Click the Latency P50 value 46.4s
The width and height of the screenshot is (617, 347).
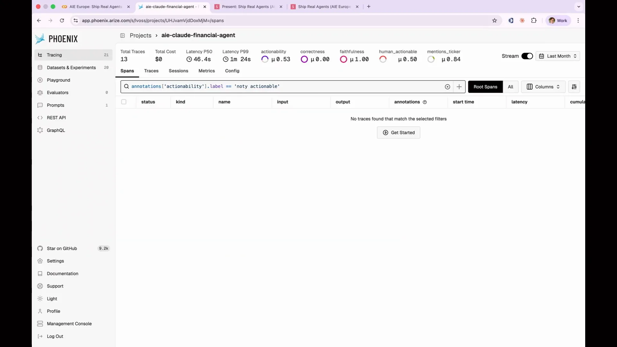point(202,59)
